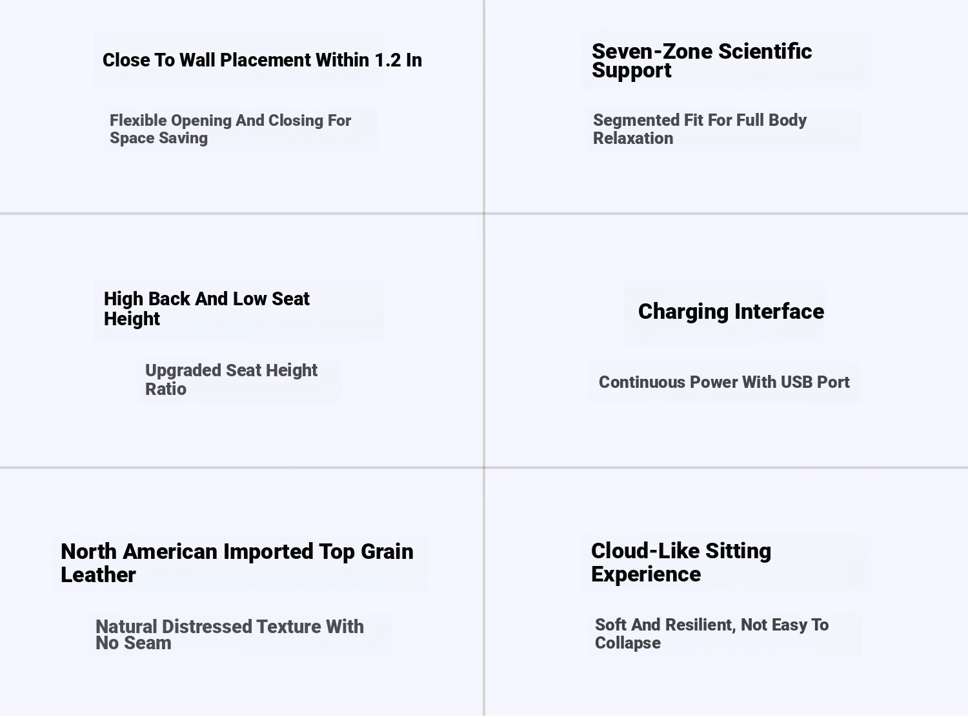Viewport: 968px width, 717px height.
Task: Click the word 'Relaxation' in Segmented Fit subtitle
Action: point(633,138)
